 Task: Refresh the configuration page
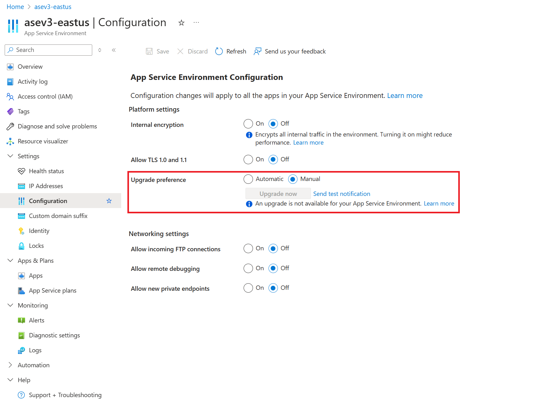coord(231,51)
